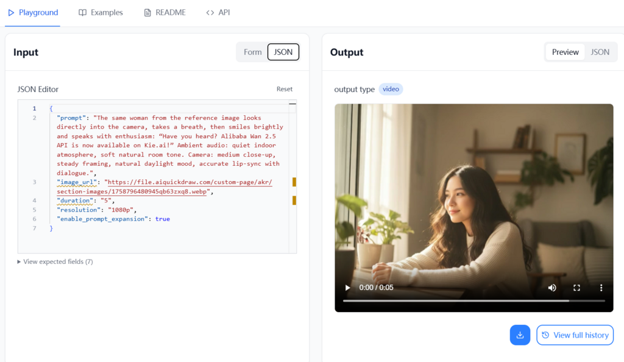Open the Examples tab

click(x=107, y=12)
